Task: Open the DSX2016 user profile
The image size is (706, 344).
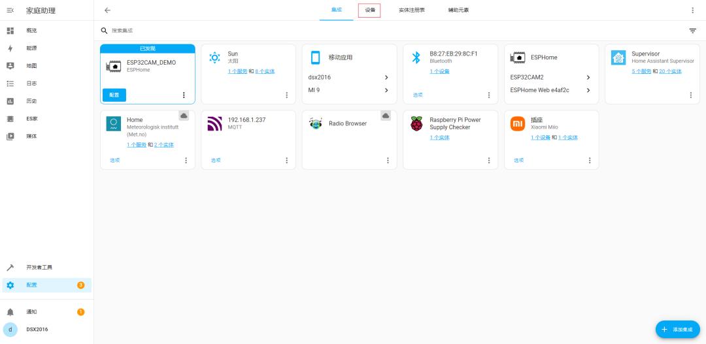Action: tap(47, 330)
